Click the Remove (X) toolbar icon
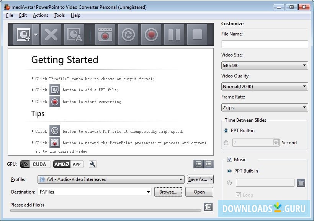 [x=51, y=34]
